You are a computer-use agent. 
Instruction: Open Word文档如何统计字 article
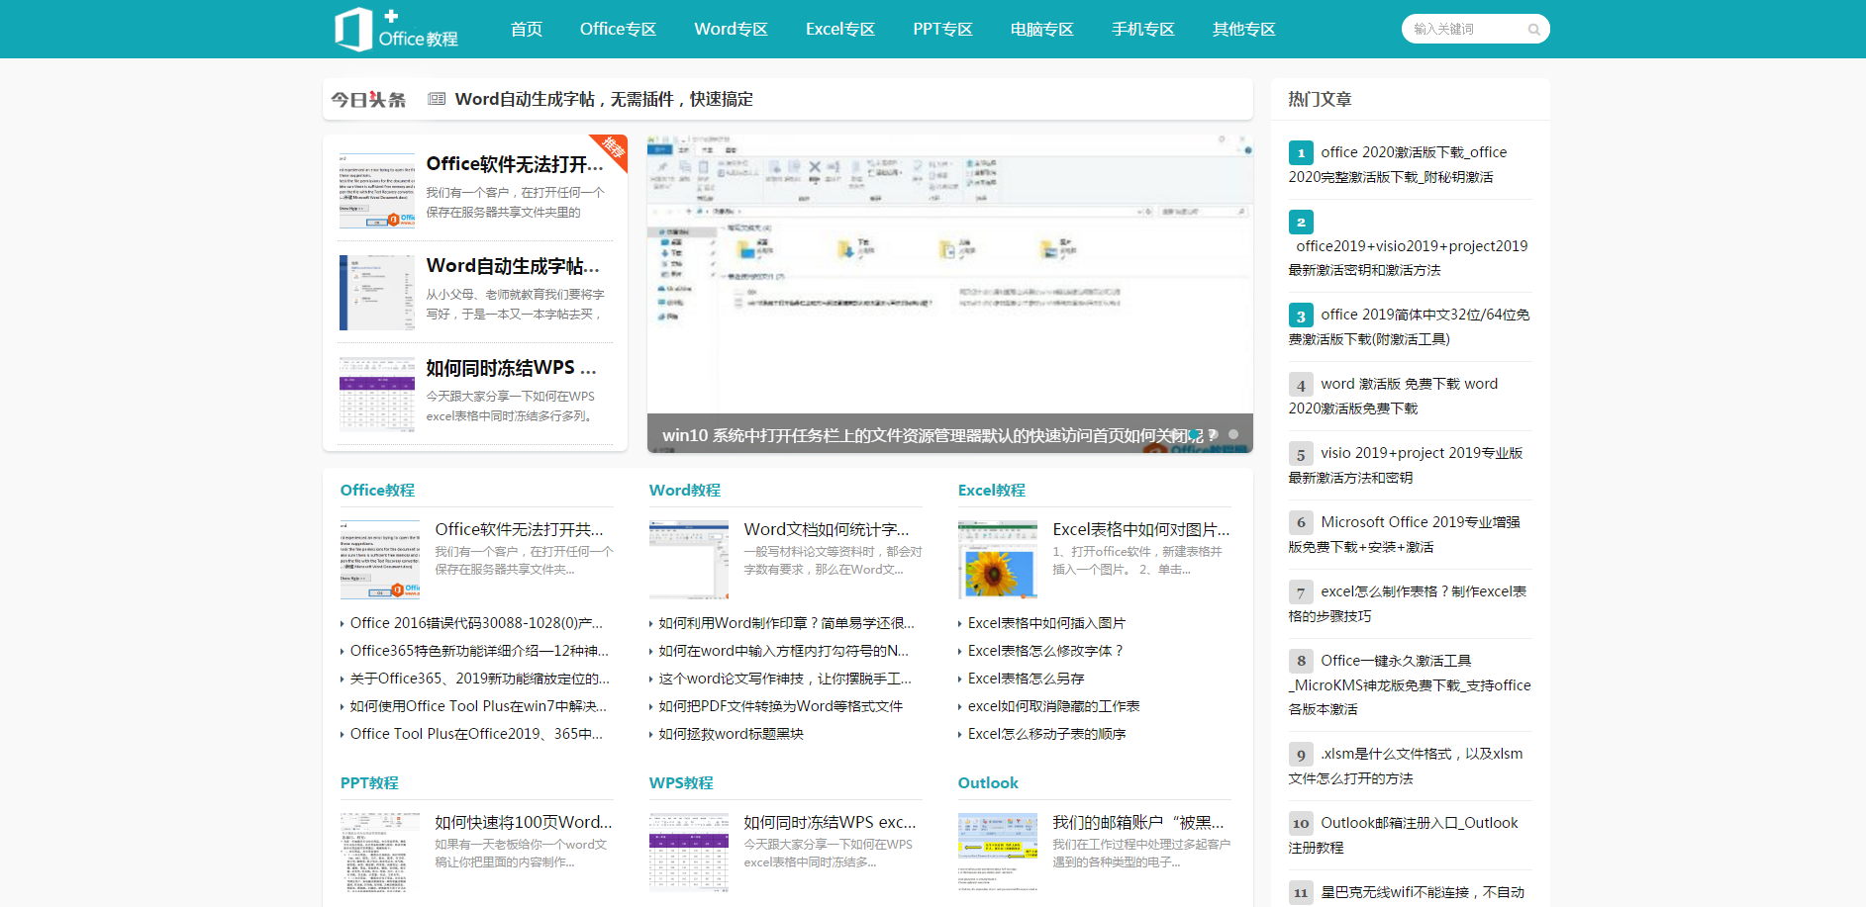pyautogui.click(x=827, y=530)
